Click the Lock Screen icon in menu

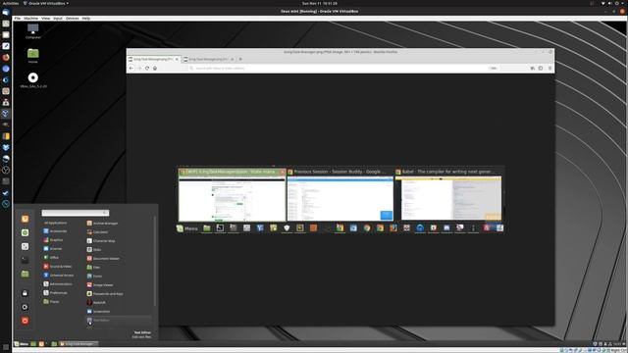pyautogui.click(x=25, y=293)
